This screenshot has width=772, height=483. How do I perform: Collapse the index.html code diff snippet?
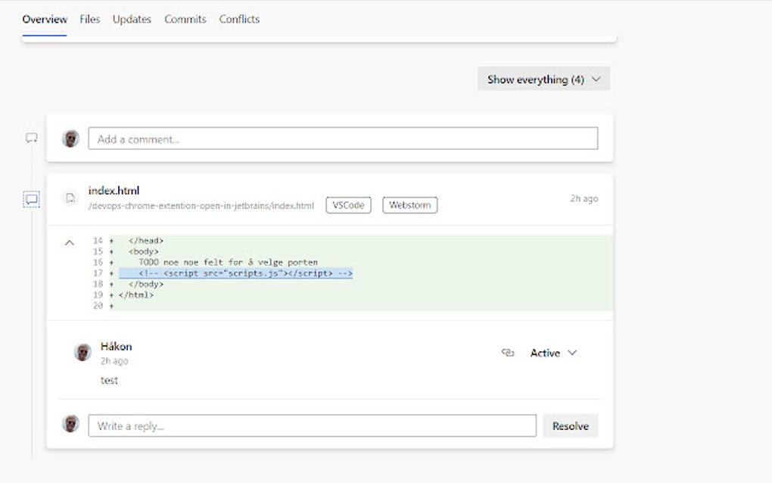(x=70, y=243)
